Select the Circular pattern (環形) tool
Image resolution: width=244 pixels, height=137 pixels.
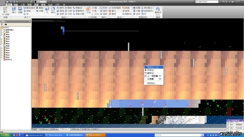[104, 11]
